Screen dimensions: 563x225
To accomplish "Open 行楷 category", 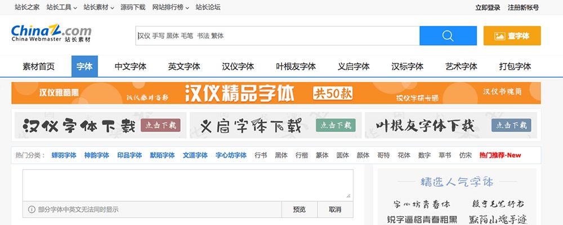I will pos(302,155).
